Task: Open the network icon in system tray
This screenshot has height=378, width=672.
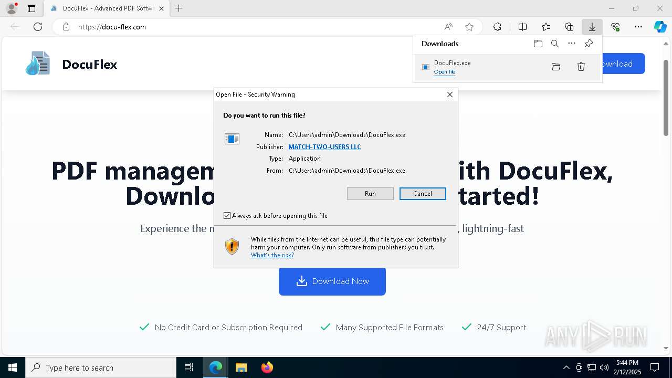Action: pos(592,367)
